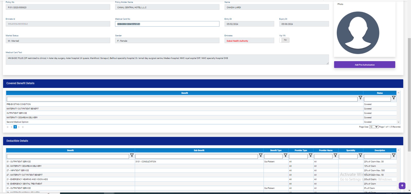
Task: Go to next page in Covered Benefits pager
Action: 19,127
